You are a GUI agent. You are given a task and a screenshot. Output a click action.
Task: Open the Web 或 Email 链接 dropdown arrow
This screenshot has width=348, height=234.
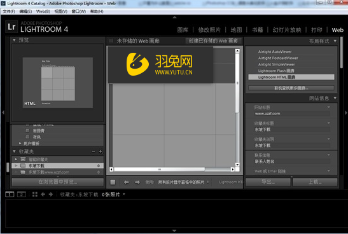point(328,171)
